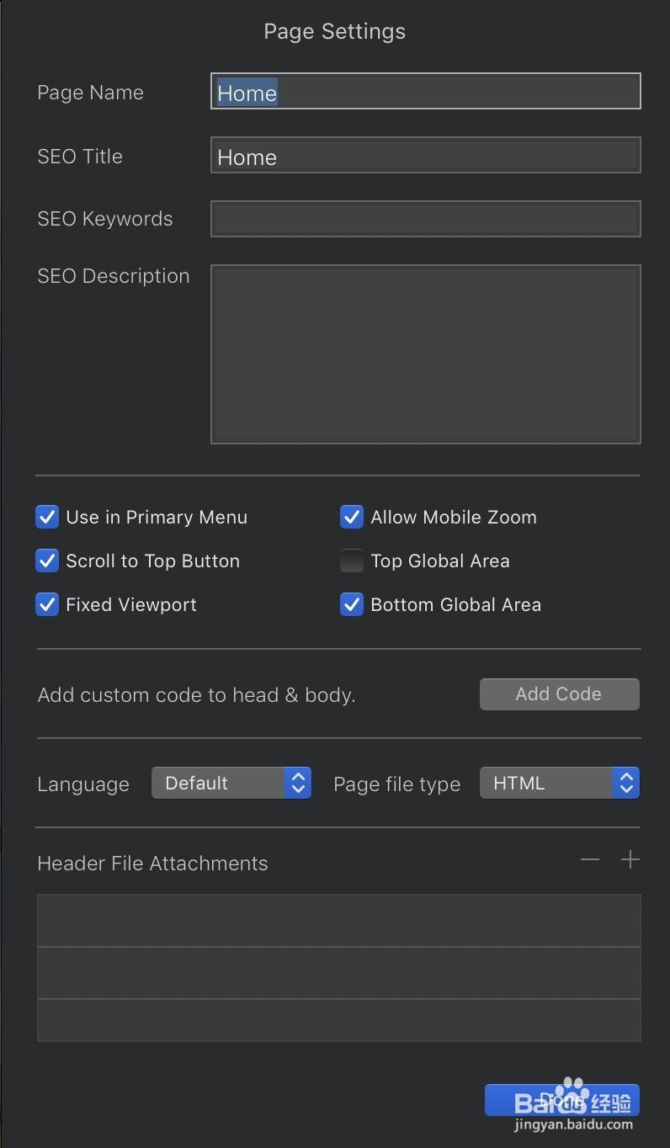Select the first Header File Attachments row
The height and width of the screenshot is (1148, 670).
tap(338, 921)
